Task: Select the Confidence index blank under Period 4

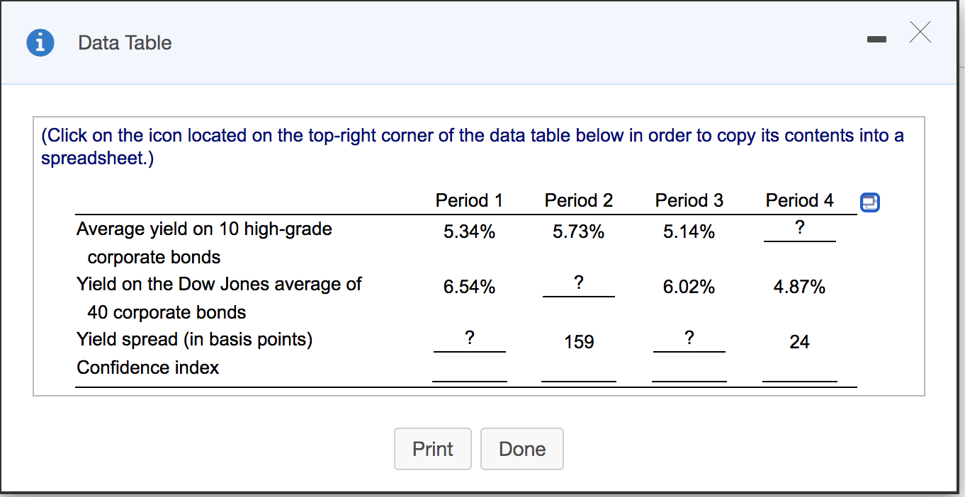Action: (799, 375)
